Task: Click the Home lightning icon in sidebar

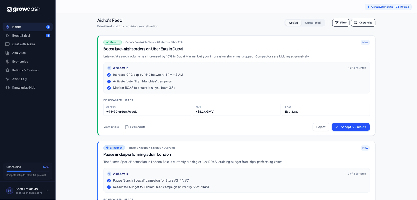Action: tap(7, 27)
